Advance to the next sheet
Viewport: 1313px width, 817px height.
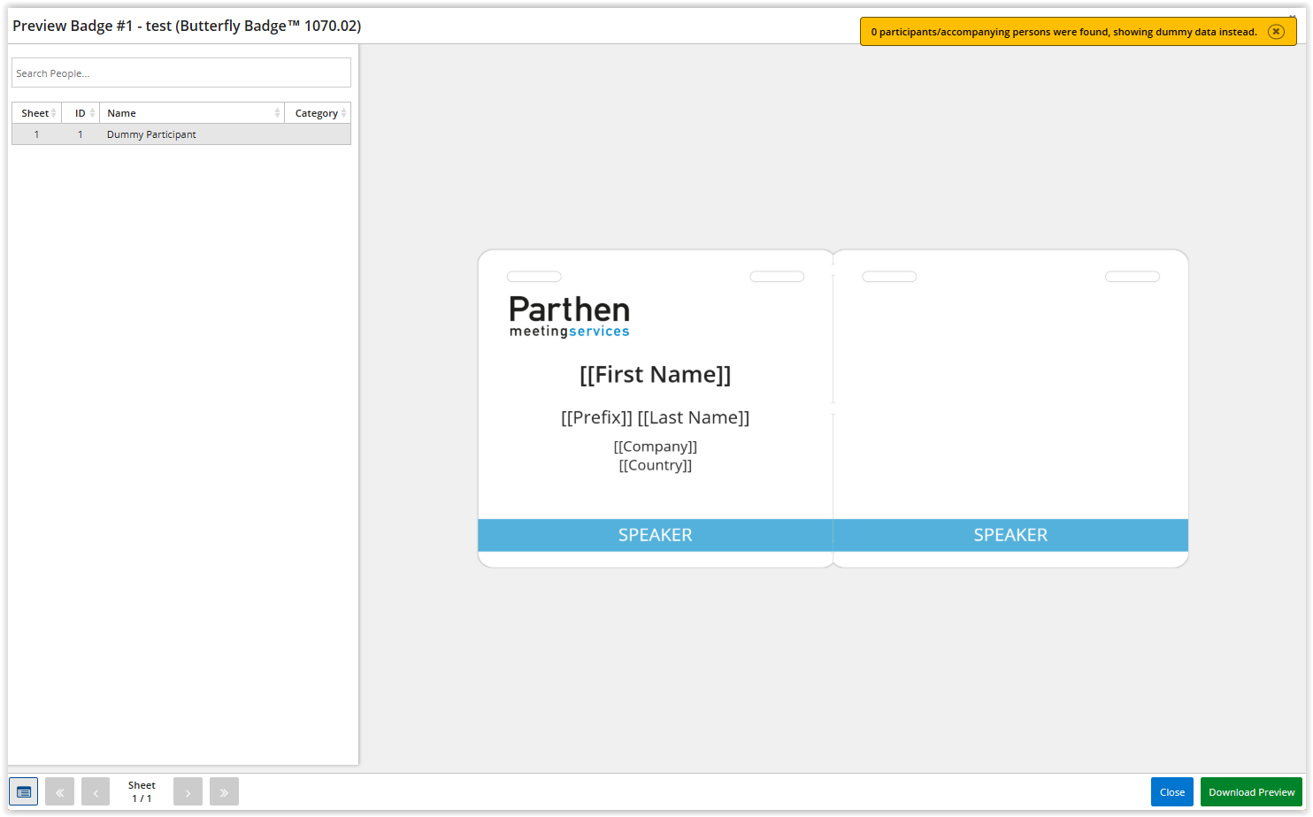(188, 792)
